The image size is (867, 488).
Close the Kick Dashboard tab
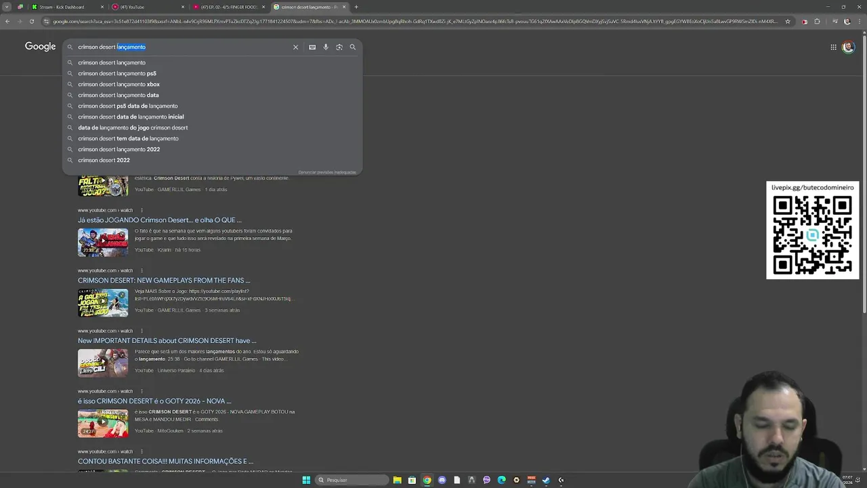tap(102, 7)
